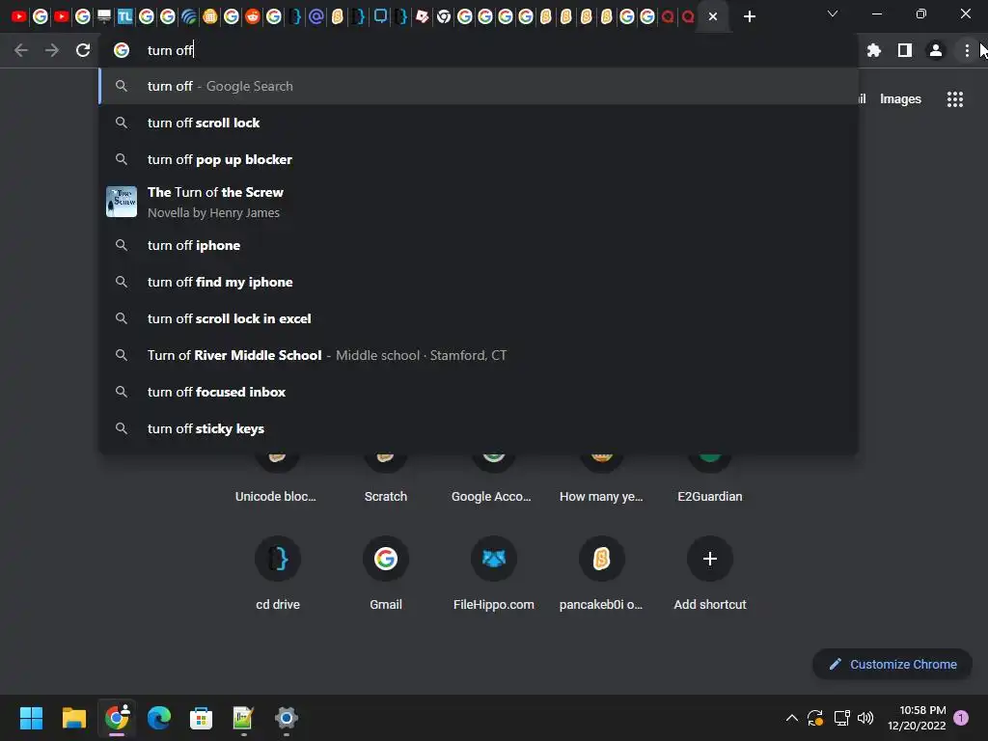The height and width of the screenshot is (741, 988).
Task: Click the address bar containing 'turn off'
Action: (479, 50)
